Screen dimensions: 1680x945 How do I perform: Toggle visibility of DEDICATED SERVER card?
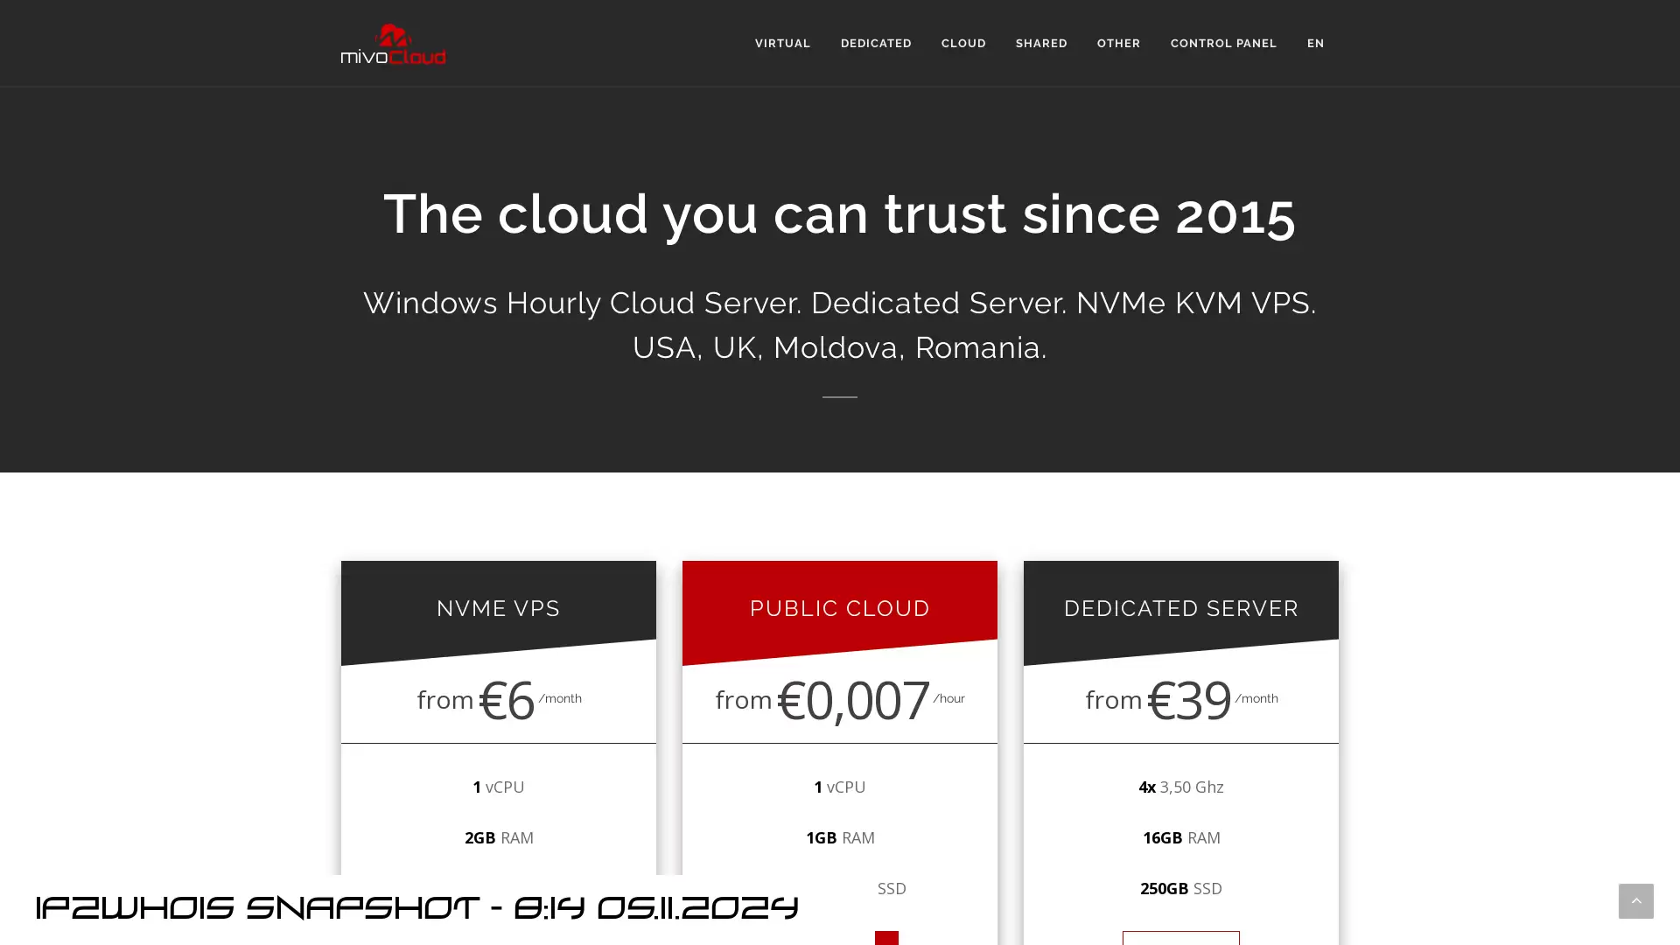coord(1181,608)
